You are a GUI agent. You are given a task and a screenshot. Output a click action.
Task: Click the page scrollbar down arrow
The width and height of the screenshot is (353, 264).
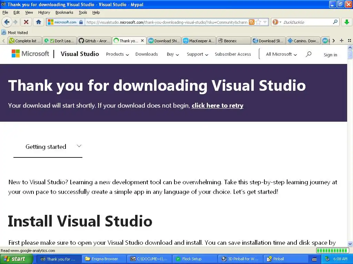pos(350,244)
